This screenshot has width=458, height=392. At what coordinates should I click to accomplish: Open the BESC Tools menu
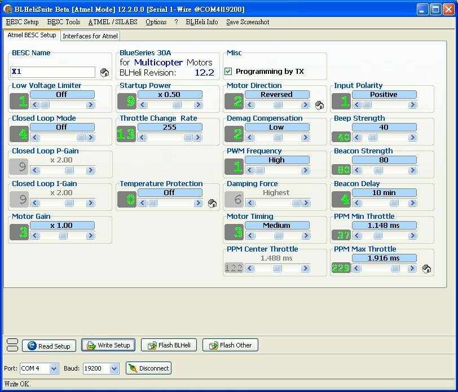coord(64,22)
